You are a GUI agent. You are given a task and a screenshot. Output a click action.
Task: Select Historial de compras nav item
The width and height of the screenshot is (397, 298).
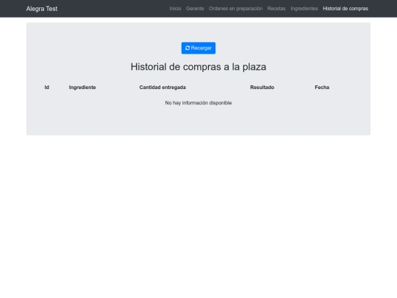[x=346, y=9]
